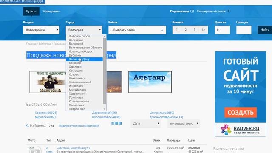Select 3 rooms filter button
The width and height of the screenshot is (272, 153).
(x=195, y=30)
